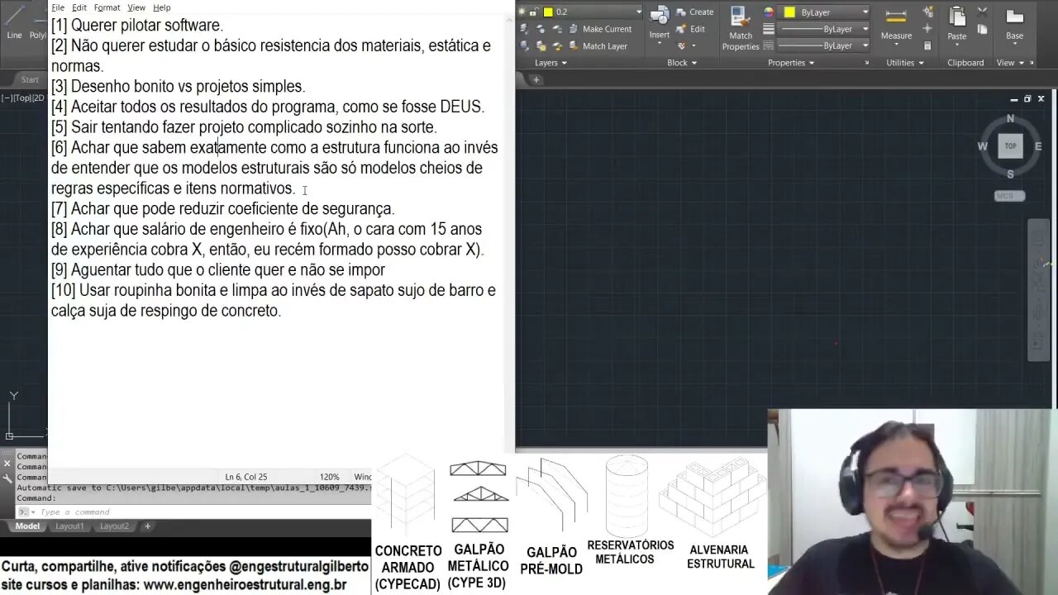Click the block Edit button
This screenshot has height=595, width=1058.
coord(691,29)
